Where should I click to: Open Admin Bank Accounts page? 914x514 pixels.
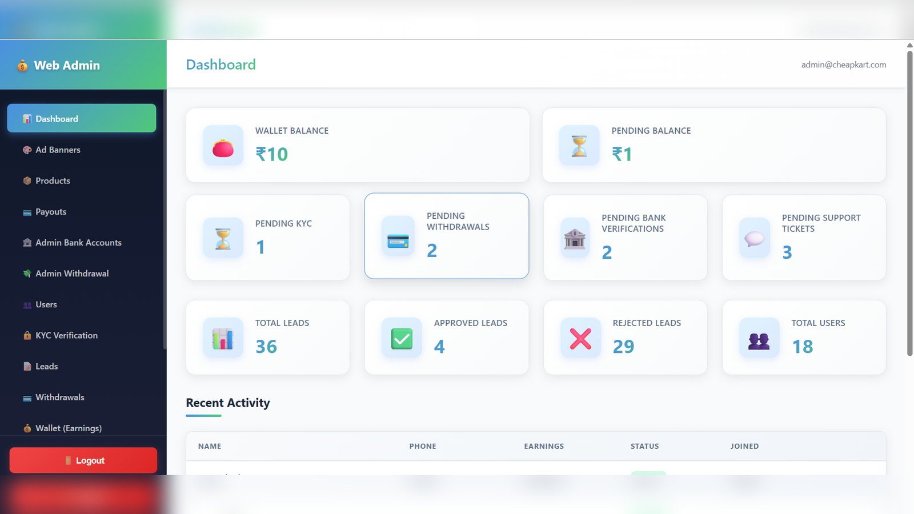coord(82,242)
